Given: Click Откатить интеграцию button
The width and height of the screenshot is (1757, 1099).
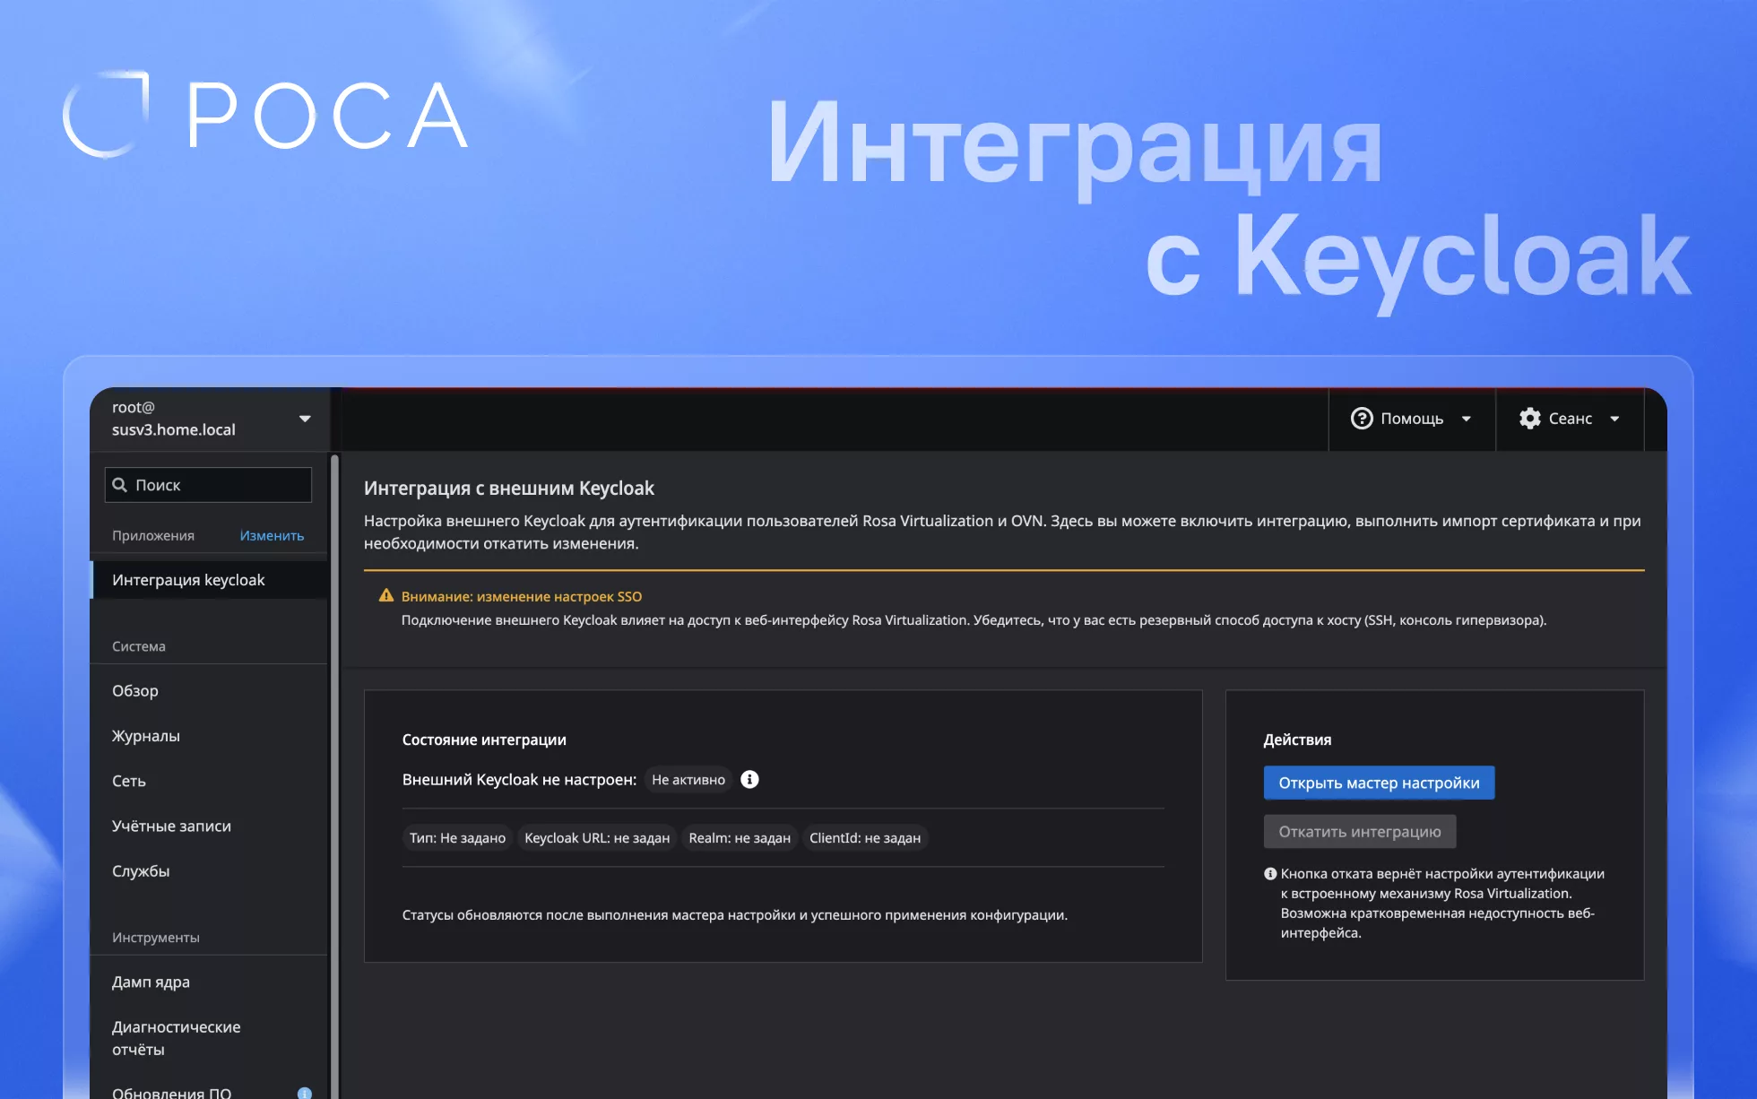Looking at the screenshot, I should [x=1359, y=832].
